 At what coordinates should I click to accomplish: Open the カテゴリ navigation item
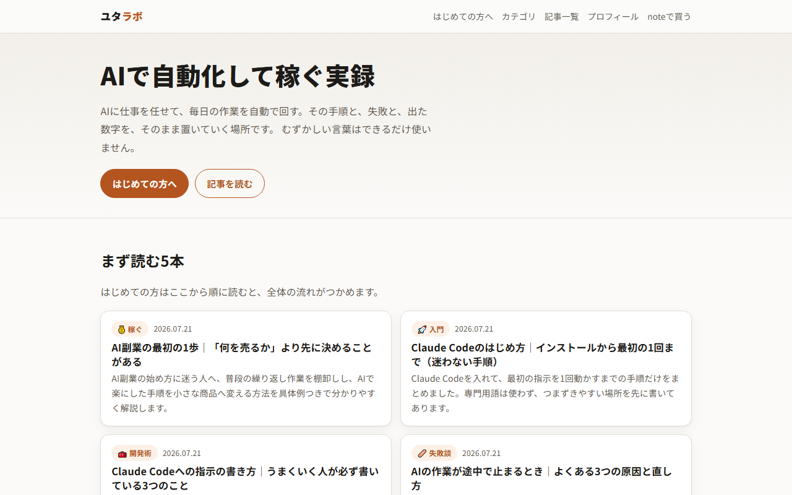coord(519,17)
